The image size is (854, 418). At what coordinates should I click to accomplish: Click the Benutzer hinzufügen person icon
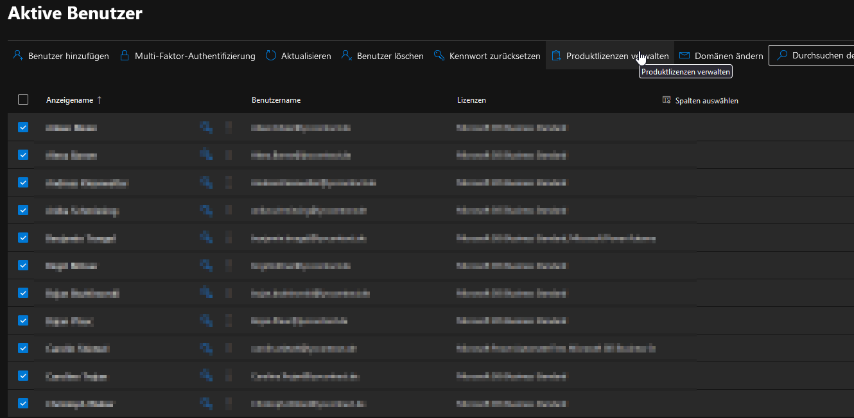click(18, 56)
